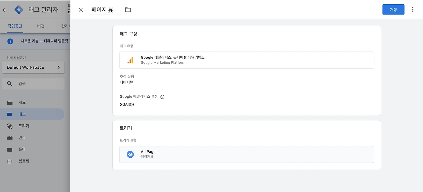Click the 태그 관리자 title text

tap(43, 10)
